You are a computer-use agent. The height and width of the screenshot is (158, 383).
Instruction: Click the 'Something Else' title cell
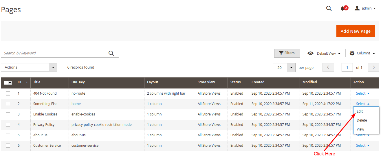[x=45, y=104]
